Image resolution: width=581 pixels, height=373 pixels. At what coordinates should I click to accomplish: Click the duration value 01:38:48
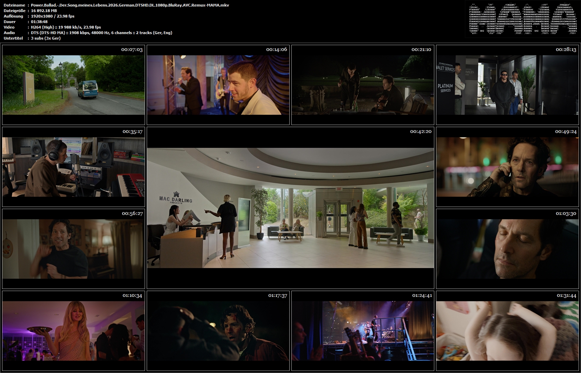coord(39,22)
